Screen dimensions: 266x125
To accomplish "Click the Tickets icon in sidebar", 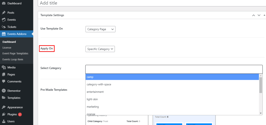I will [x=4, y=27].
